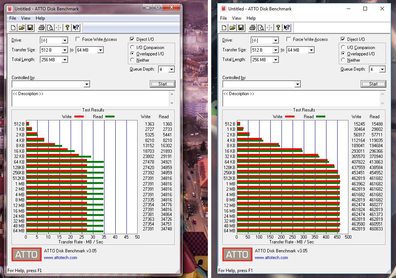The height and width of the screenshot is (278, 396).
Task: Click Open file icon in right window
Action: point(233,28)
